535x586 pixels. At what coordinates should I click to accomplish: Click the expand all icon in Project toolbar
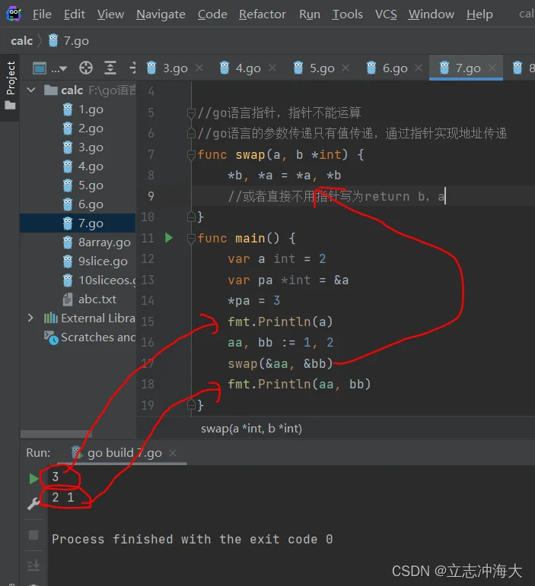[110, 68]
